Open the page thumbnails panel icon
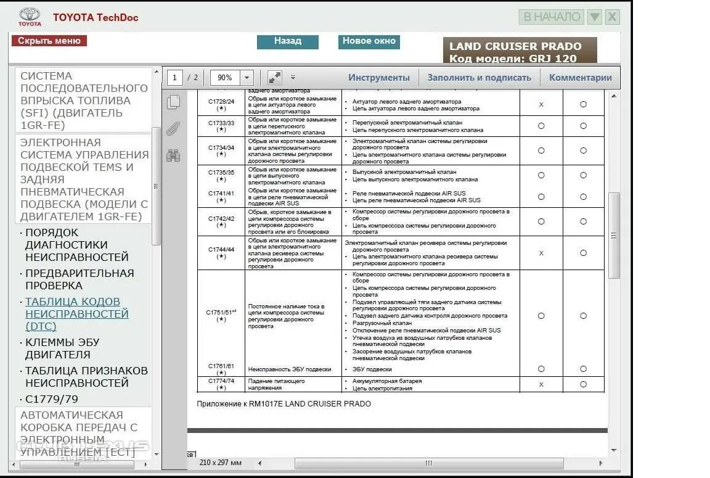 pos(173,102)
